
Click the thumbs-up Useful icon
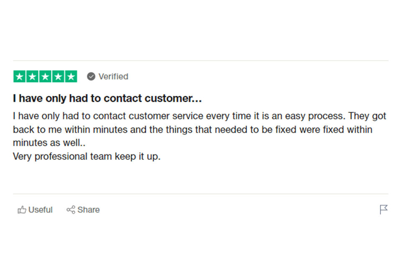tap(22, 210)
